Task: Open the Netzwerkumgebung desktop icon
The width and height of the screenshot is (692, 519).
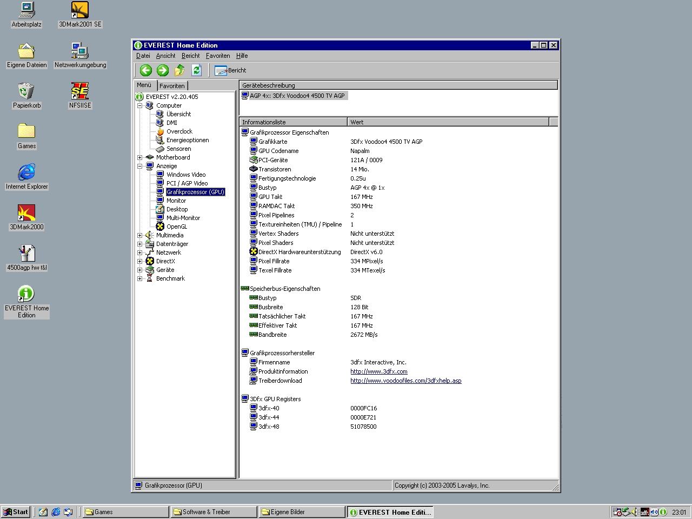Action: (x=80, y=55)
